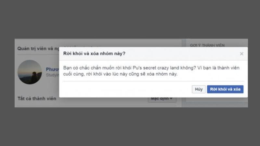Click the empty dialog footer beside Hủy

(126, 90)
